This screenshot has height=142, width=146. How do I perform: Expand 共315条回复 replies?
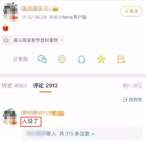click(77, 134)
